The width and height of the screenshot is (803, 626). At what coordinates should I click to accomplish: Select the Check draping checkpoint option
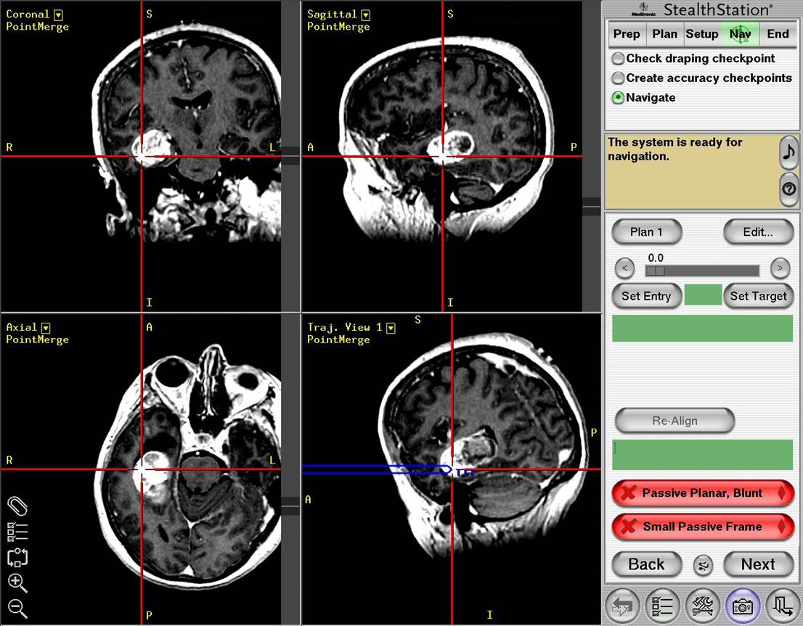coord(619,58)
